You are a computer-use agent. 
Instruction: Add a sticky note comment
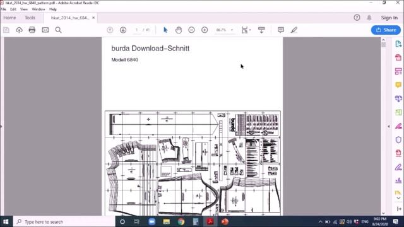click(x=281, y=30)
